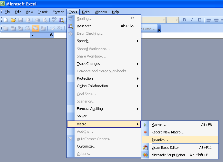
Task: Click the fx Insert Function icon
Action: (51, 35)
